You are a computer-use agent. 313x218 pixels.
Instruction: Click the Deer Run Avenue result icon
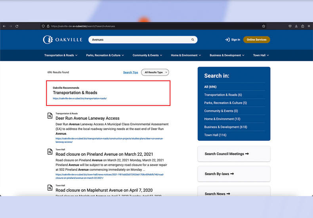pyautogui.click(x=50, y=116)
